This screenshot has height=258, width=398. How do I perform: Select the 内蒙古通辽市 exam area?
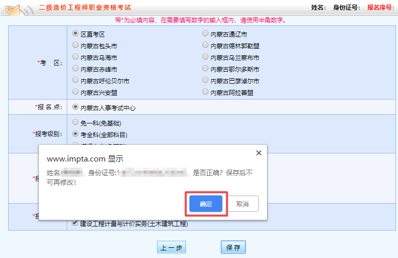pos(205,34)
